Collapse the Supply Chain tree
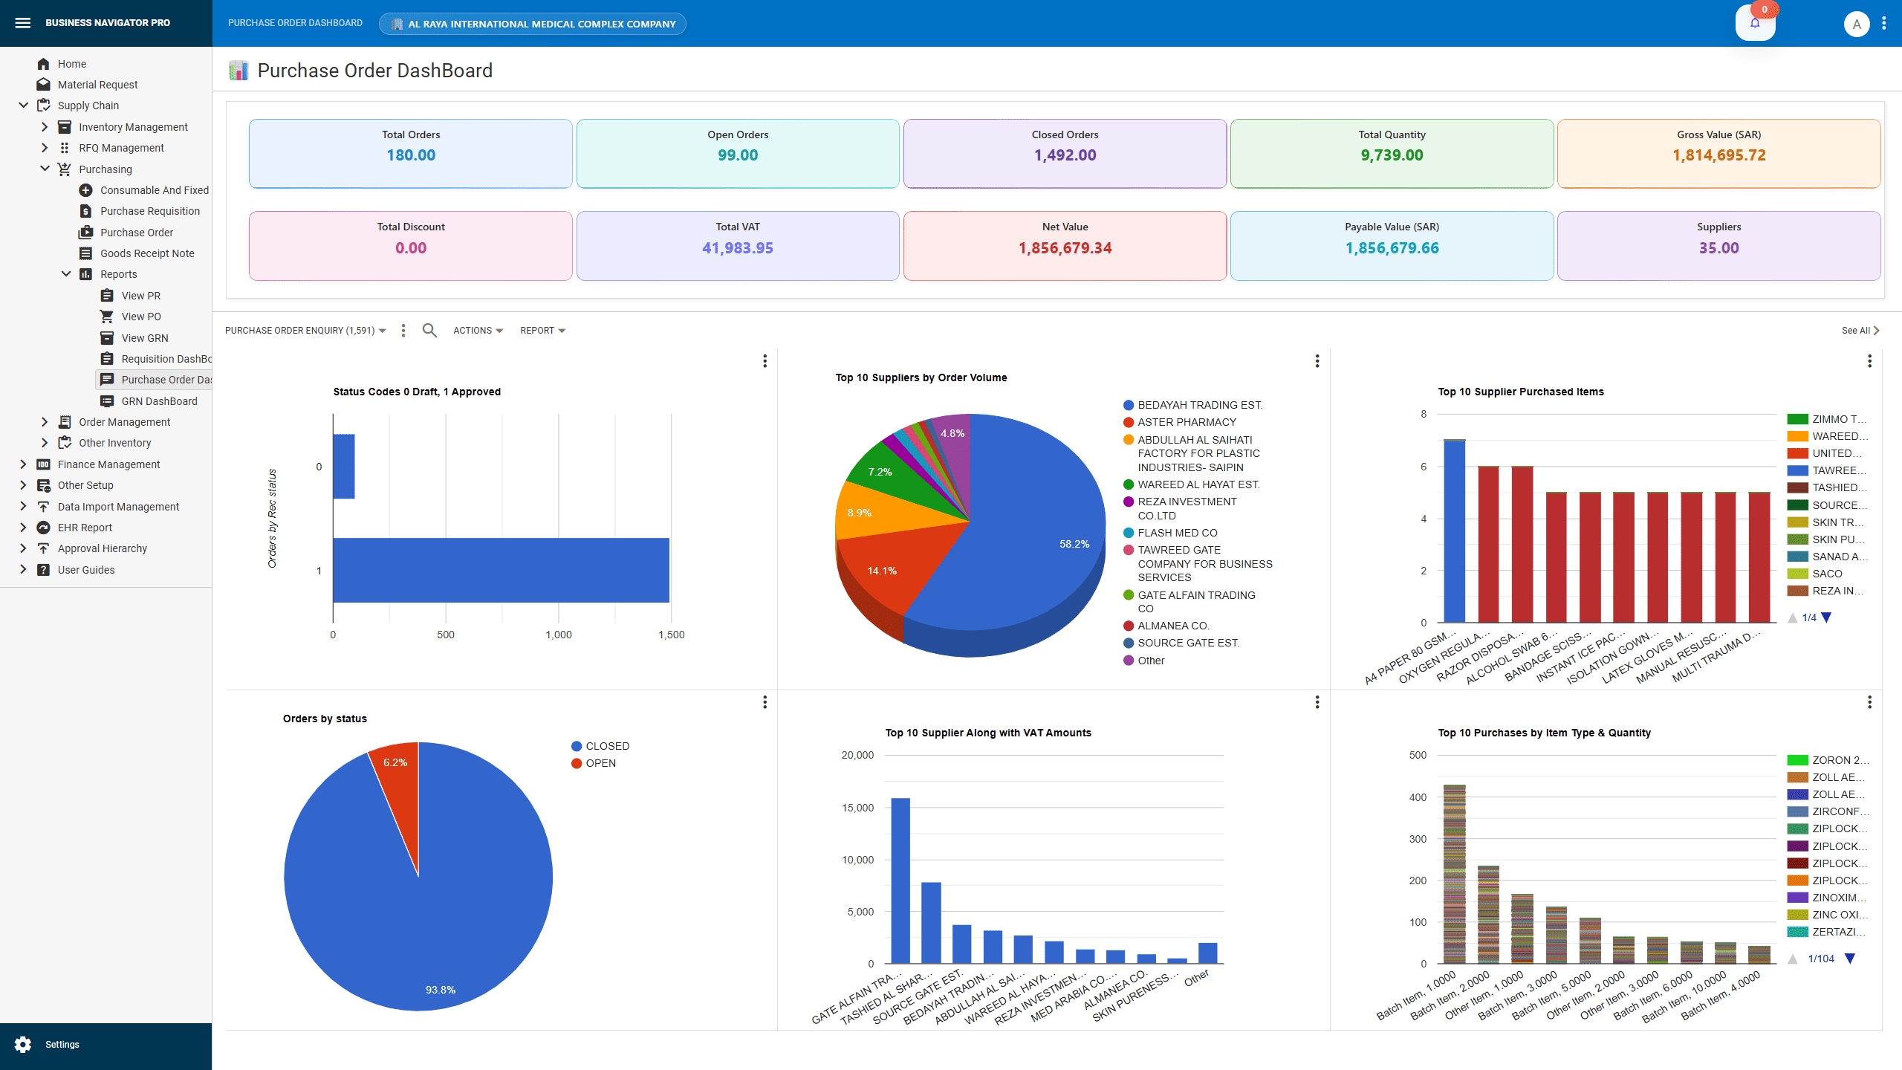Viewport: 1902px width, 1070px height. tap(23, 105)
